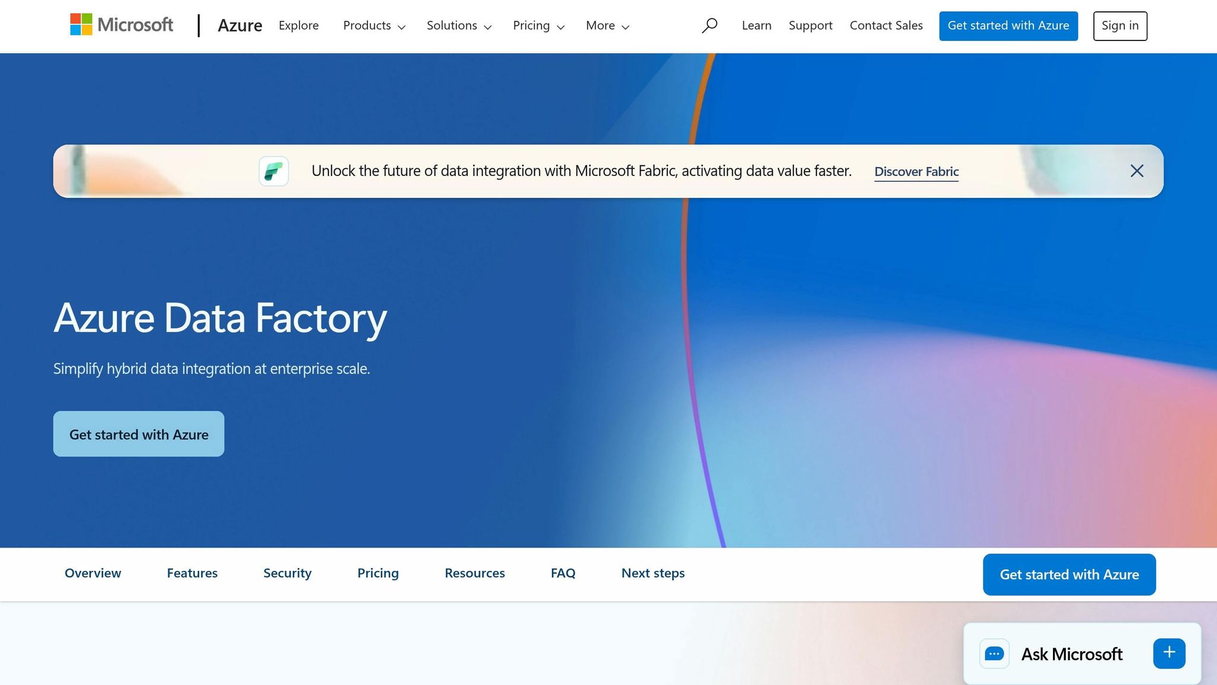Jump to Pricing section tab
Screen dimensions: 1217x685
coord(378,573)
